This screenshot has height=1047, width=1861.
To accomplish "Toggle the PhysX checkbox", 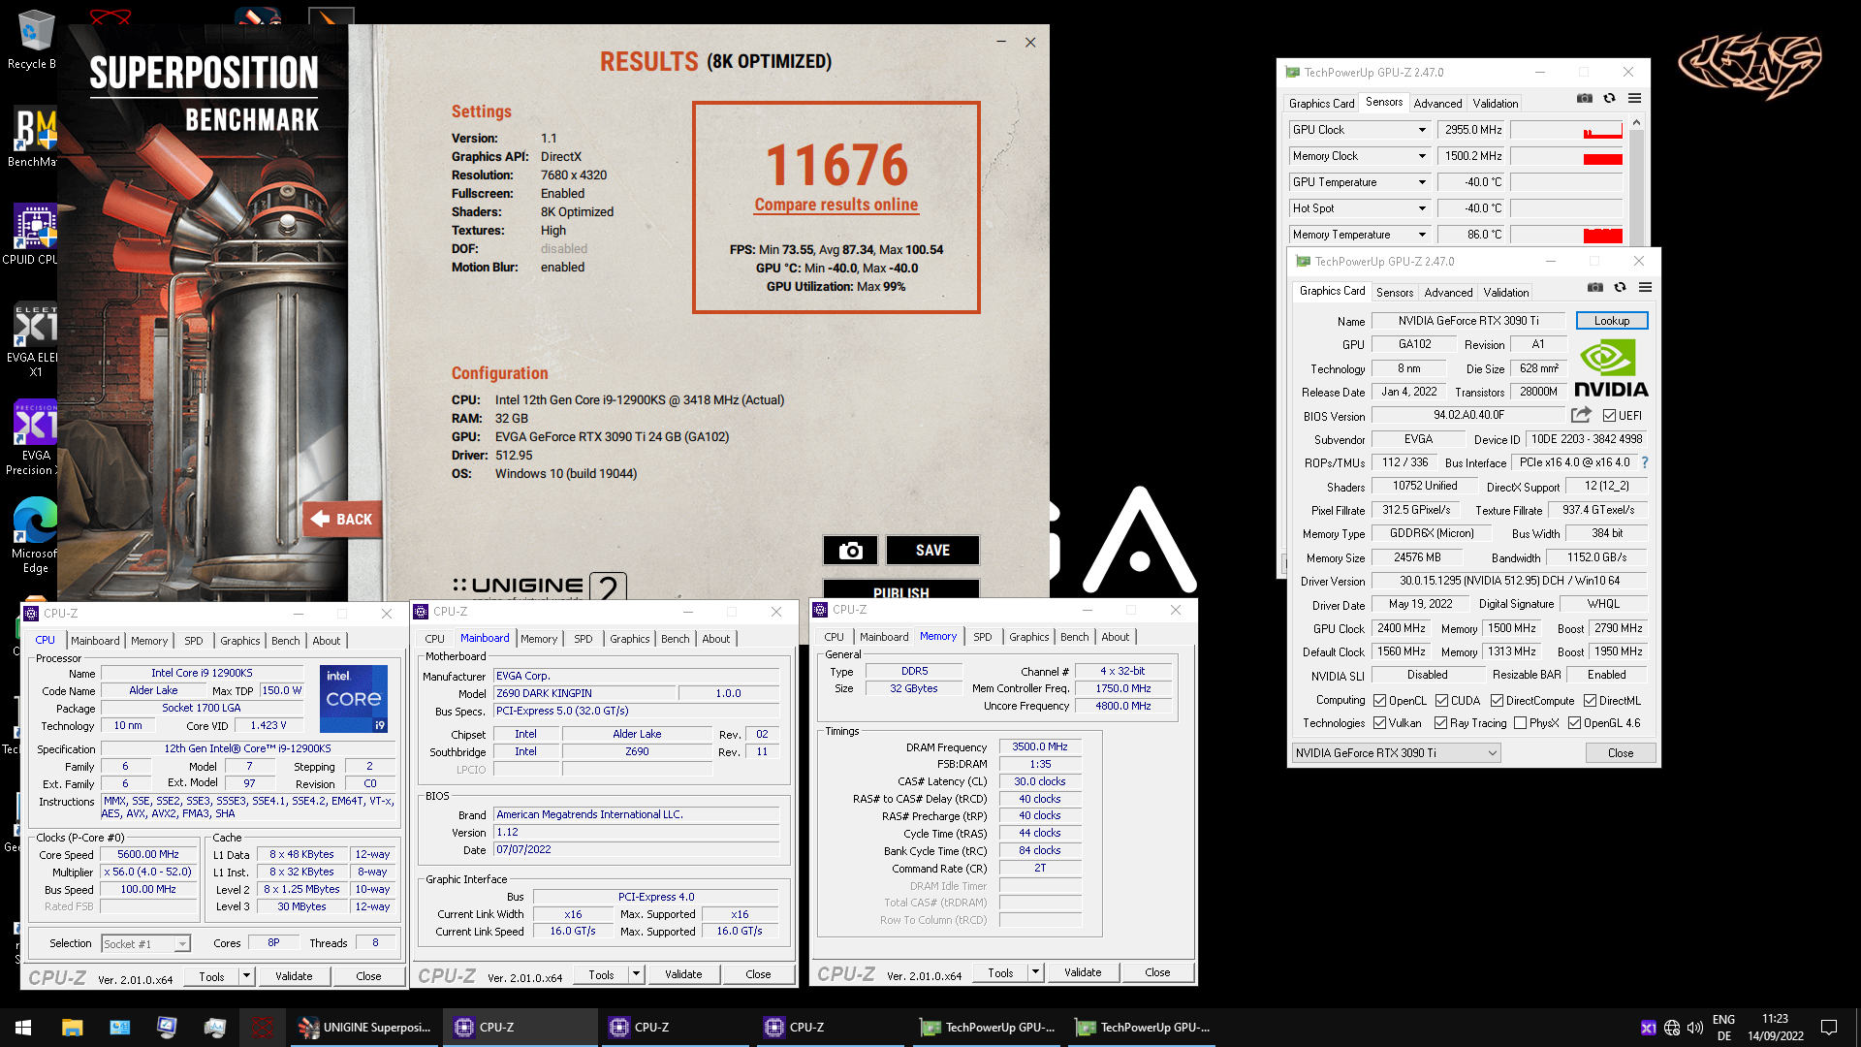I will pos(1520,723).
